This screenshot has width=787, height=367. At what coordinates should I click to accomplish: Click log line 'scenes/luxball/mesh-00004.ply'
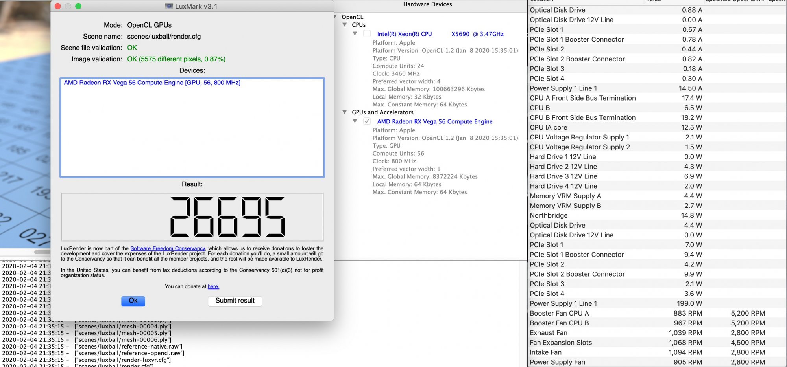pyautogui.click(x=123, y=327)
